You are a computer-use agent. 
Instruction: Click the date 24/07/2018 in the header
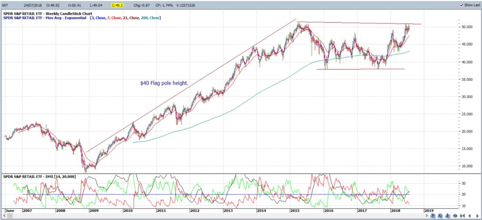point(33,5)
